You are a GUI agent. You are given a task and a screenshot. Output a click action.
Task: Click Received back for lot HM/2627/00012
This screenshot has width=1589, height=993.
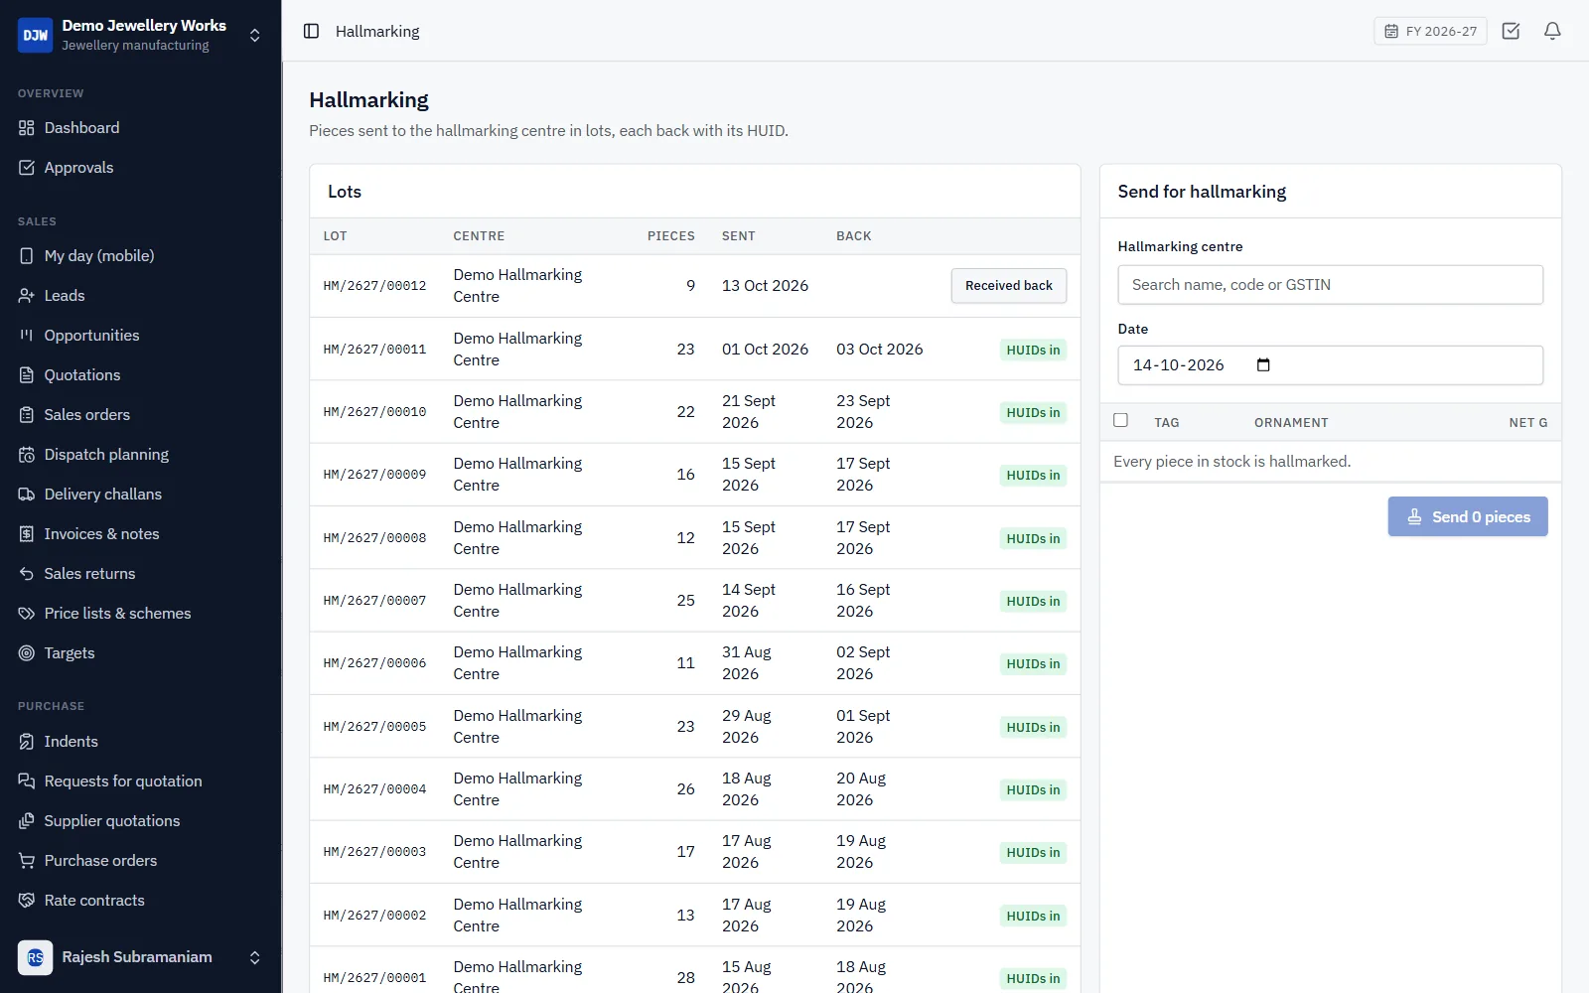(x=1009, y=286)
